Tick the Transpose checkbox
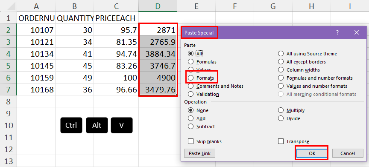 281,141
